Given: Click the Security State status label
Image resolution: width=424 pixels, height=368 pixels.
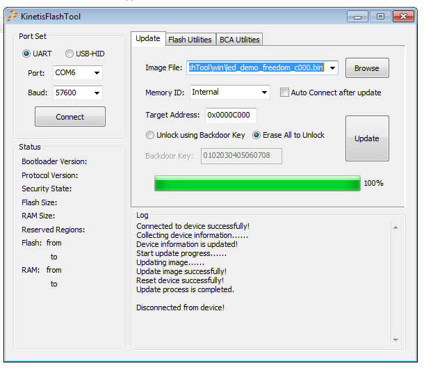Looking at the screenshot, I should click(x=47, y=189).
